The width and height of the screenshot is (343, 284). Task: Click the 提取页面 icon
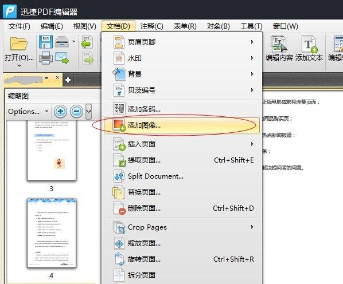(x=119, y=160)
